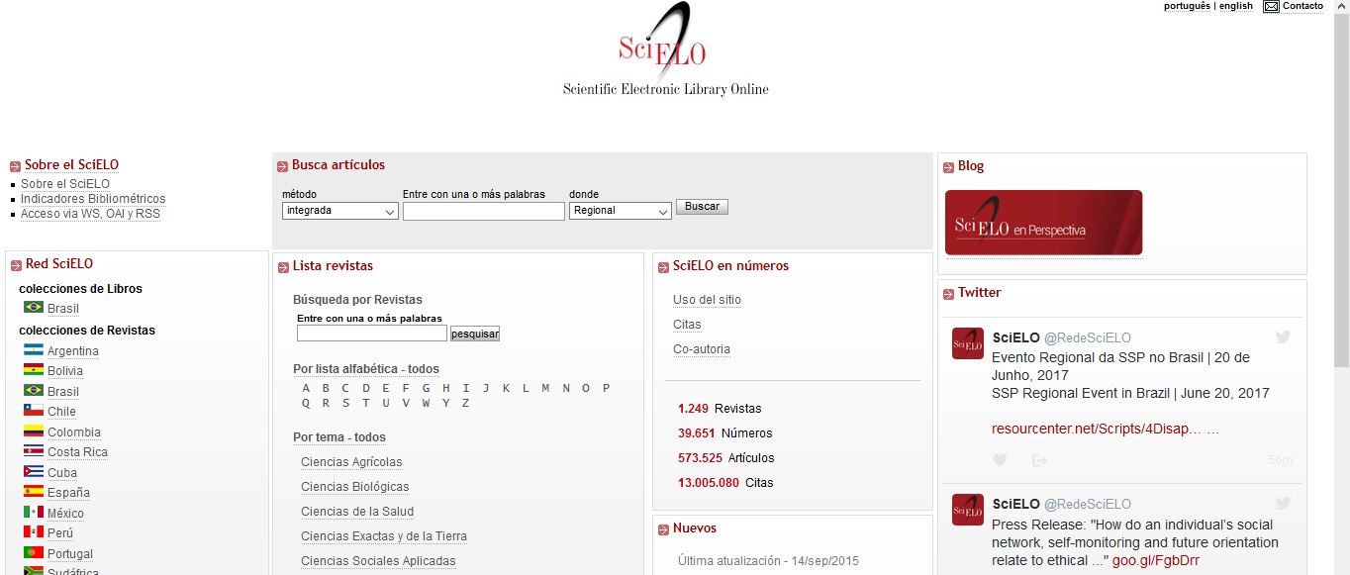Click the Contacto envelope icon
The image size is (1350, 575).
click(x=1271, y=6)
